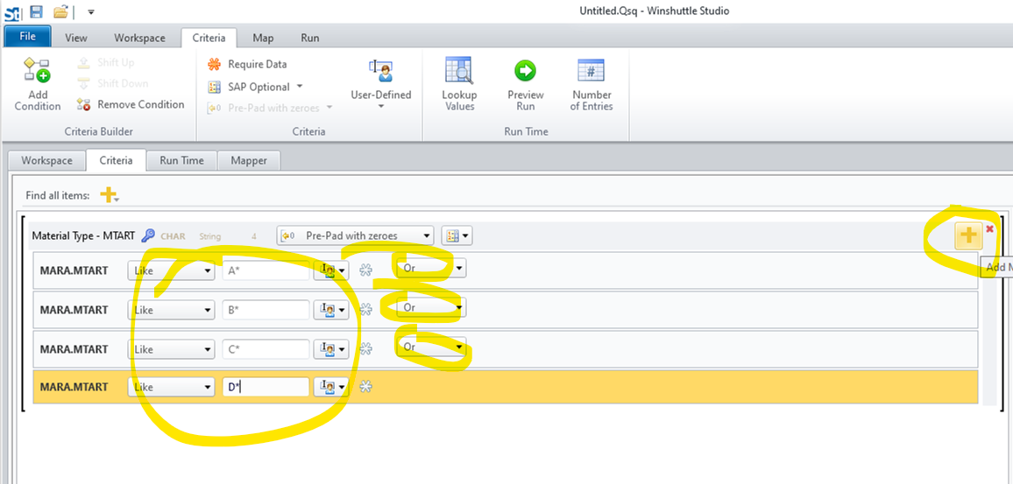Click require data asterisk in B* row

pos(365,310)
